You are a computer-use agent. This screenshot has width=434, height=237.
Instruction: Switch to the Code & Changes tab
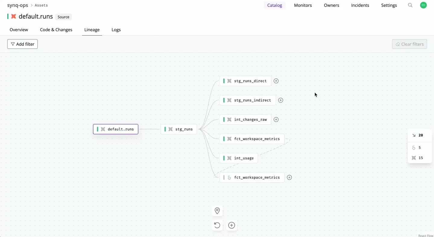56,30
